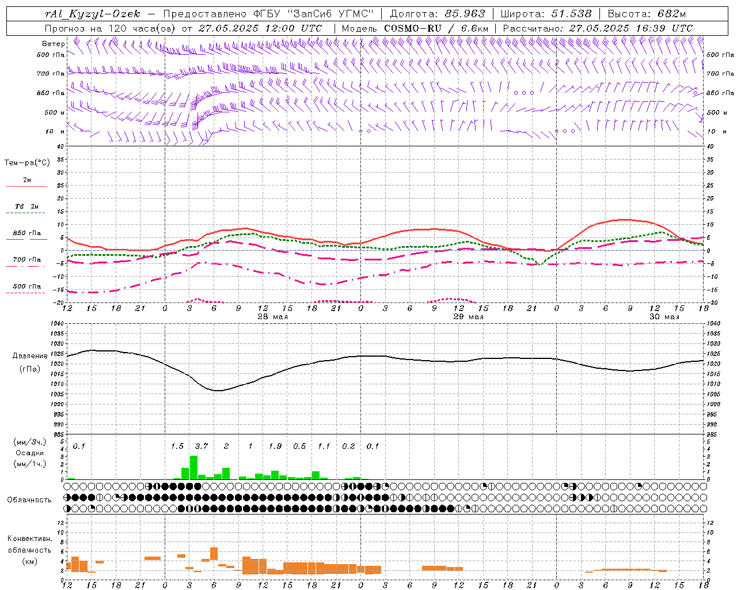Click the 30 мая date label
The image size is (737, 590).
pyautogui.click(x=664, y=317)
